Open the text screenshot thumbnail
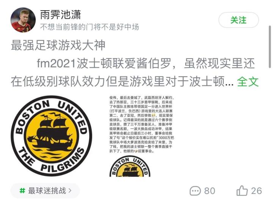273x203 pixels. coord(141,136)
